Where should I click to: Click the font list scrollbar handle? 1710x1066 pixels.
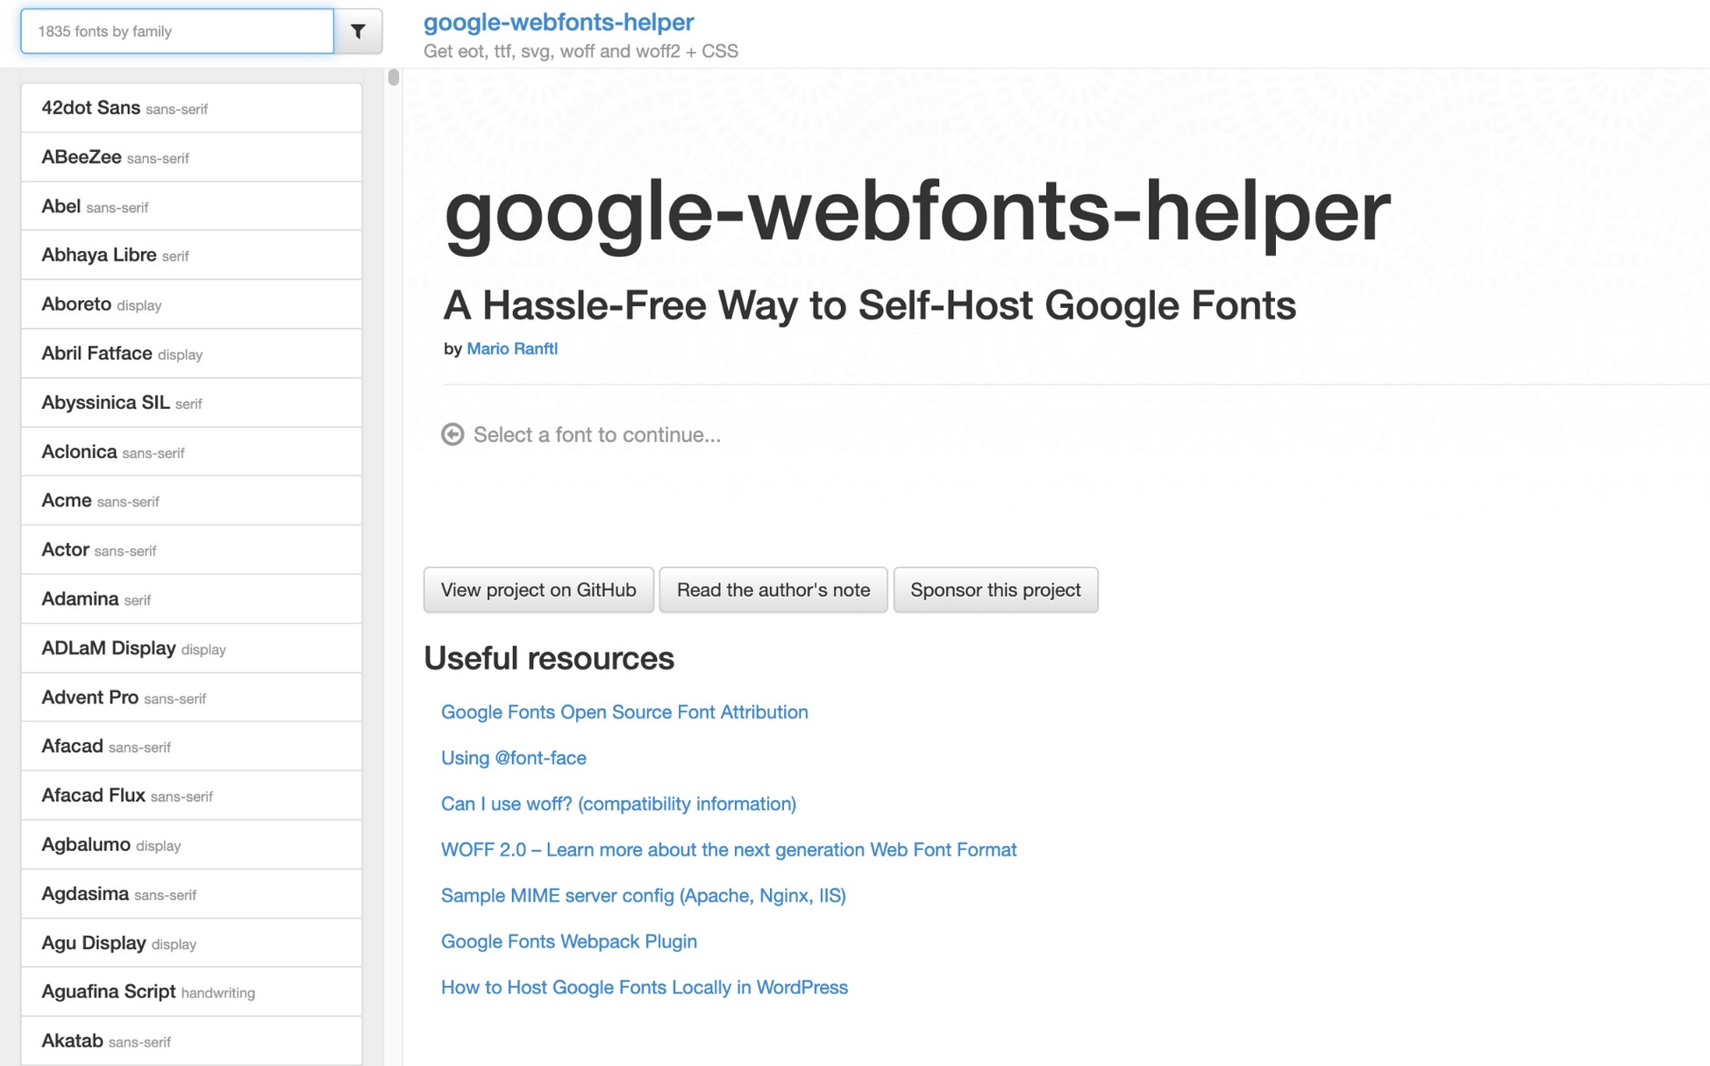click(392, 76)
